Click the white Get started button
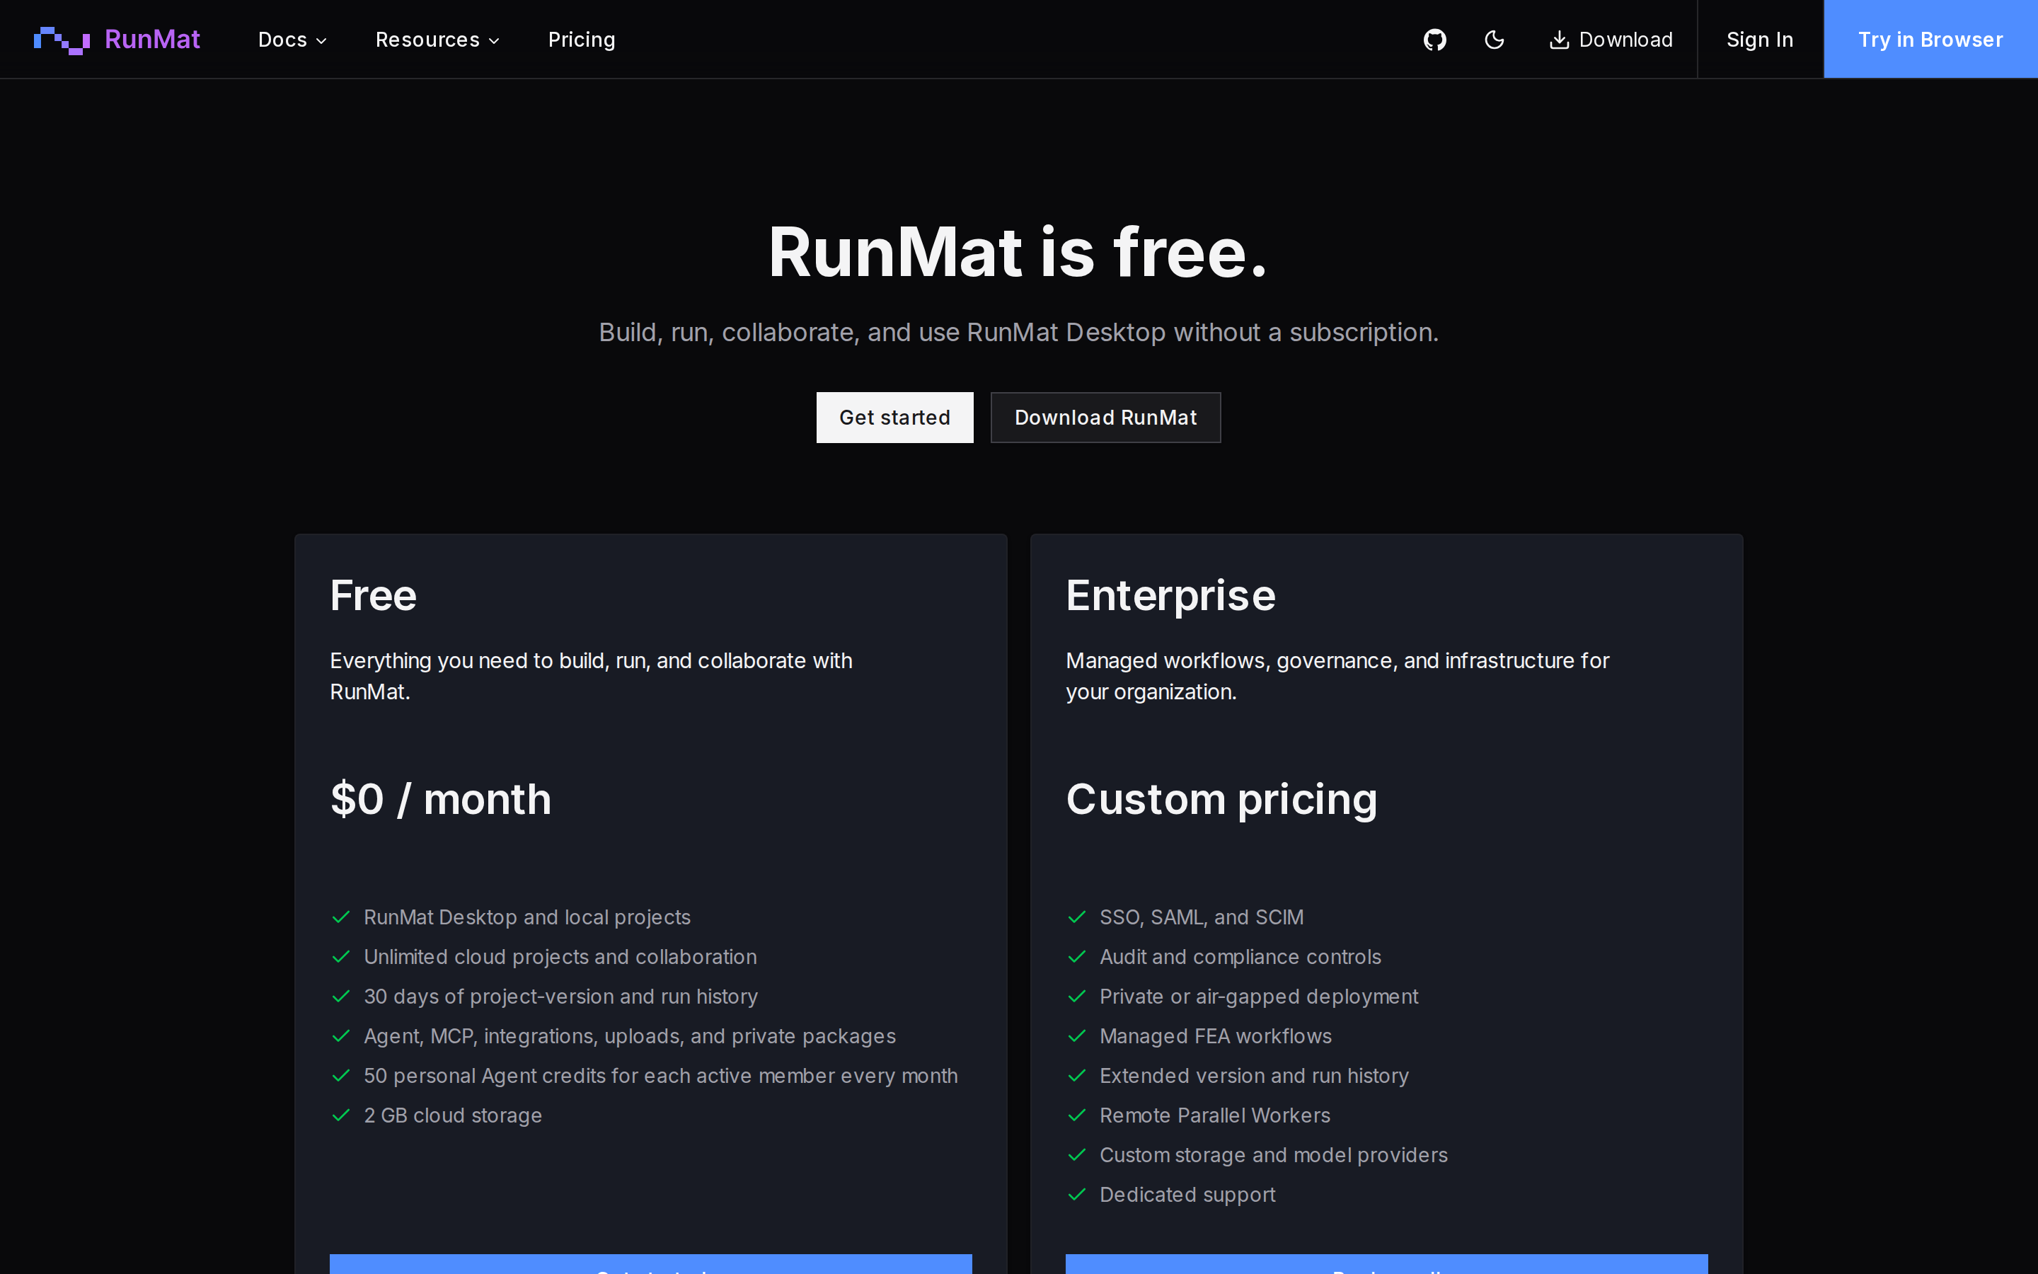The image size is (2038, 1274). coord(894,417)
